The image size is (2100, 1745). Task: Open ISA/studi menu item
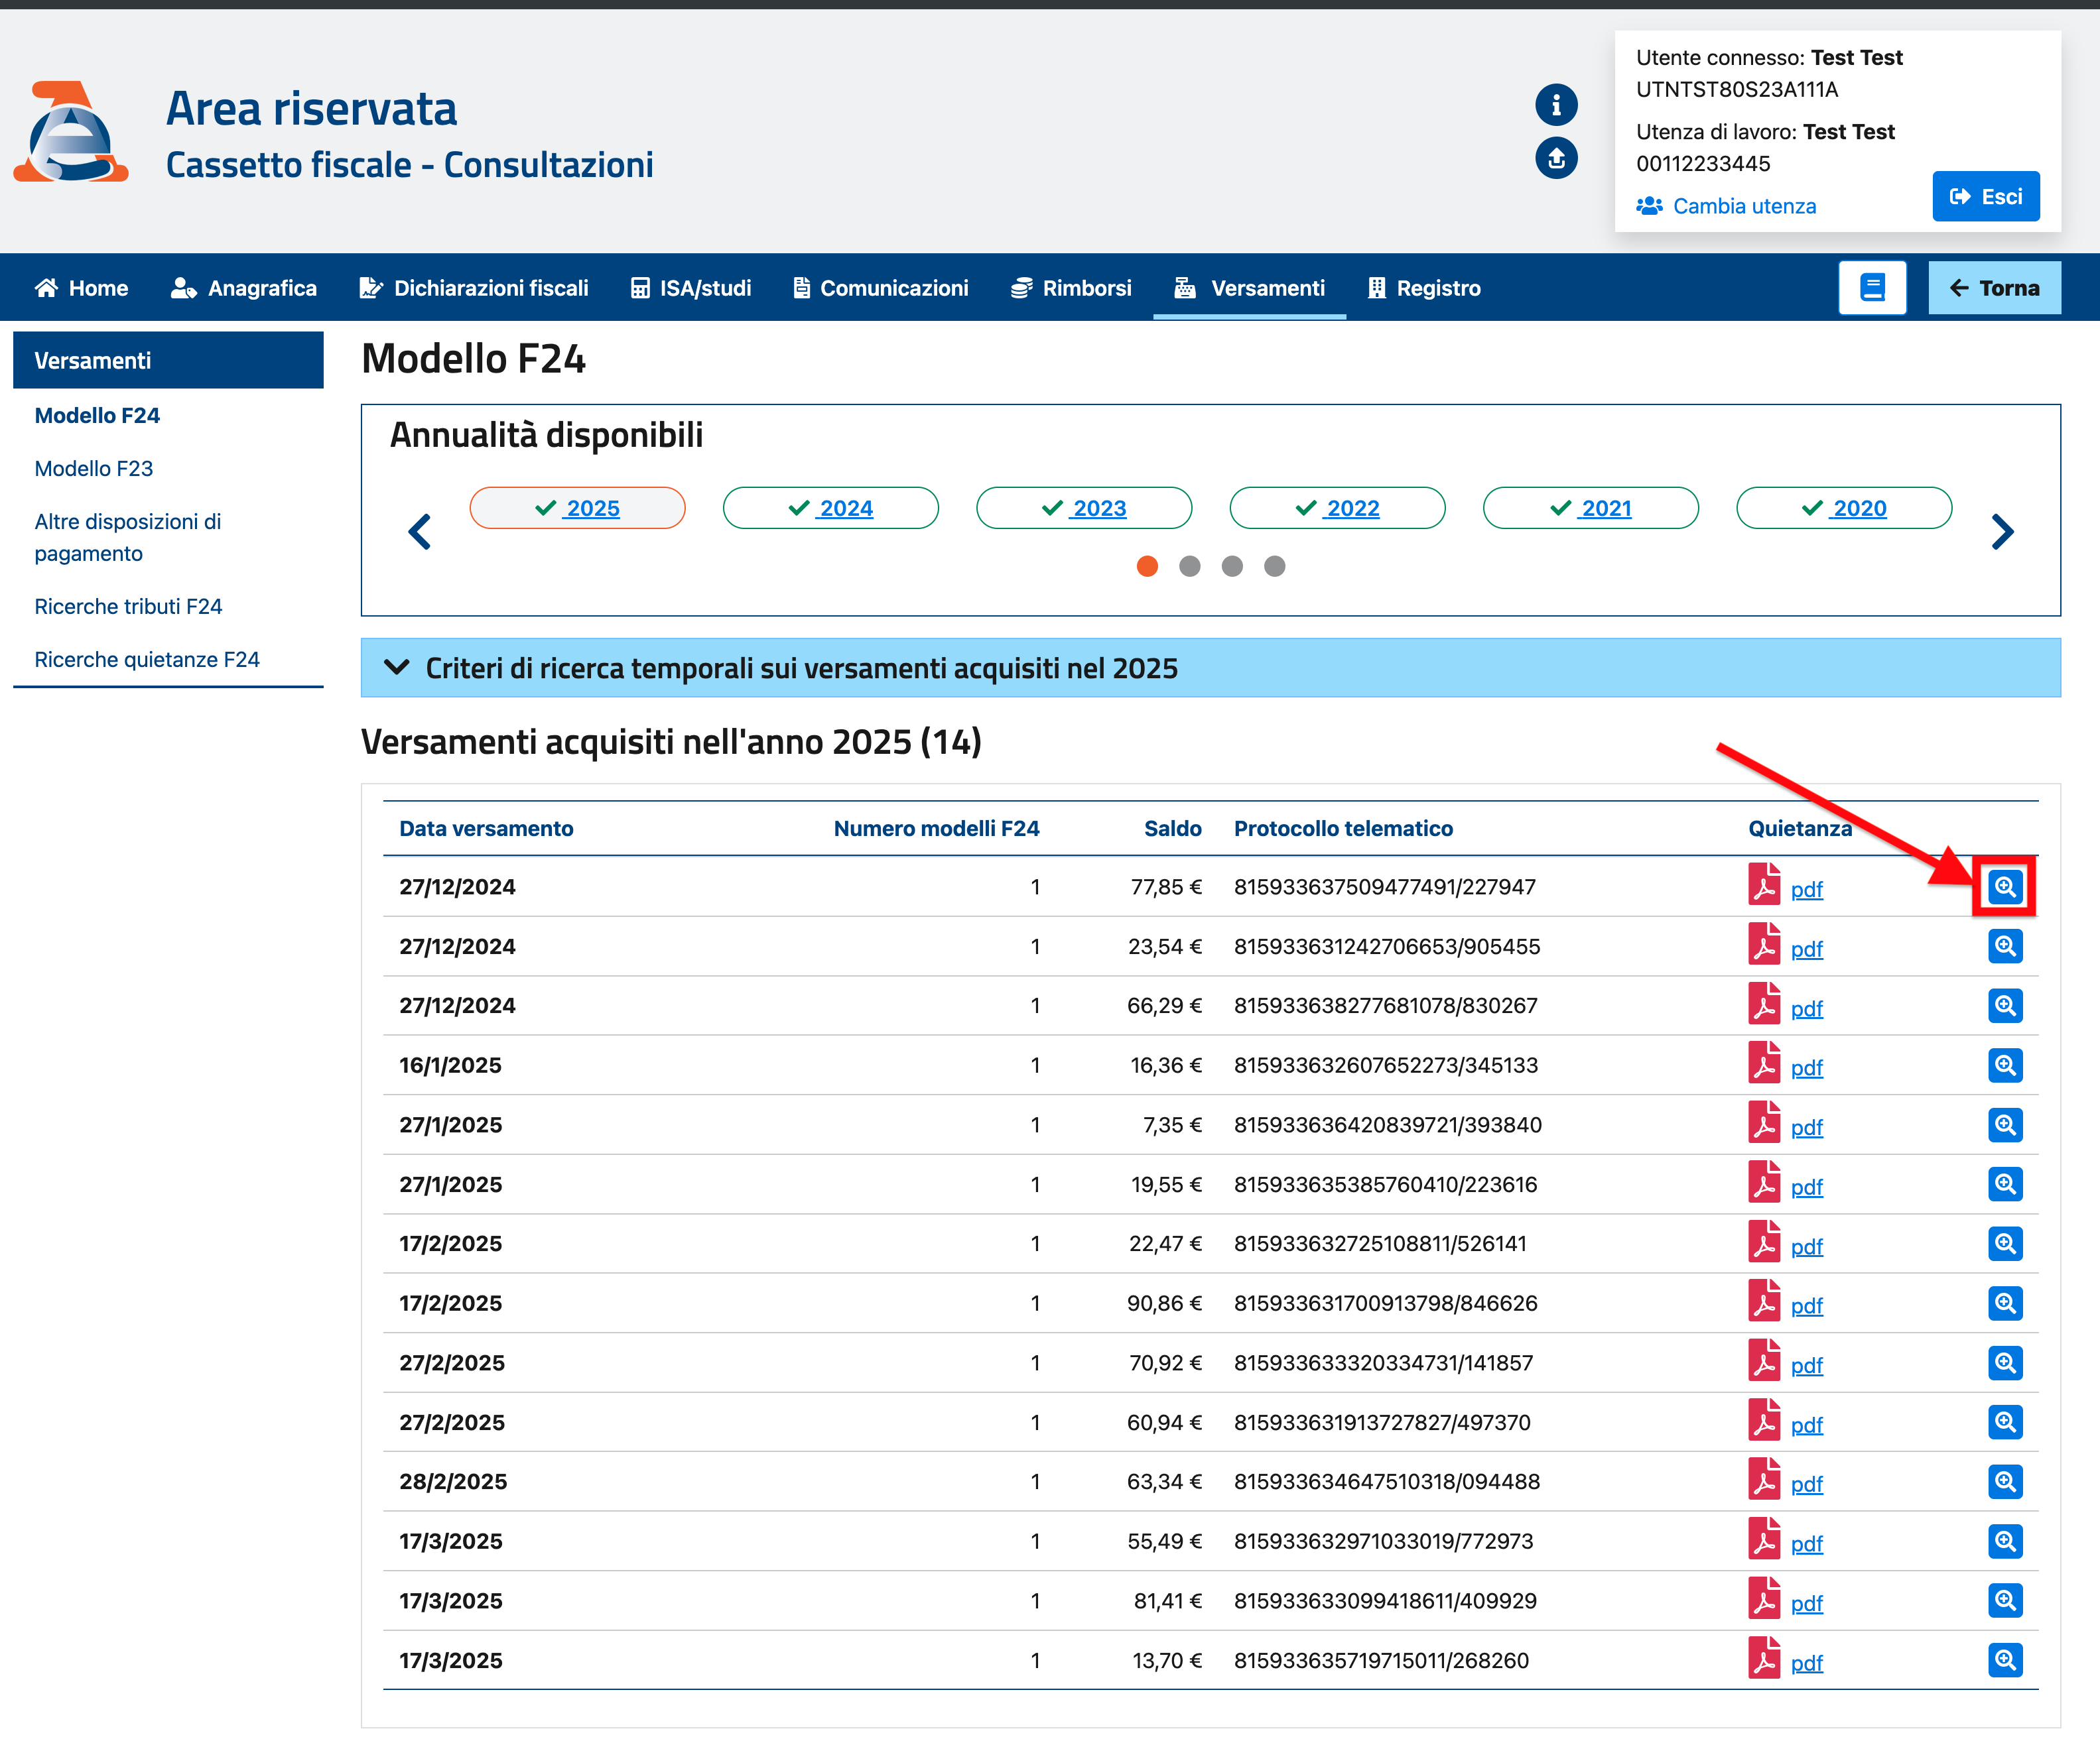(x=690, y=288)
